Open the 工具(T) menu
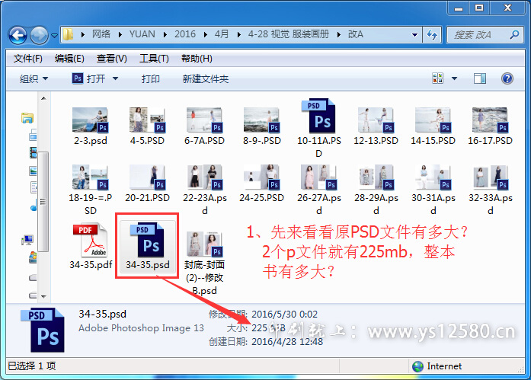The image size is (531, 380). (154, 59)
